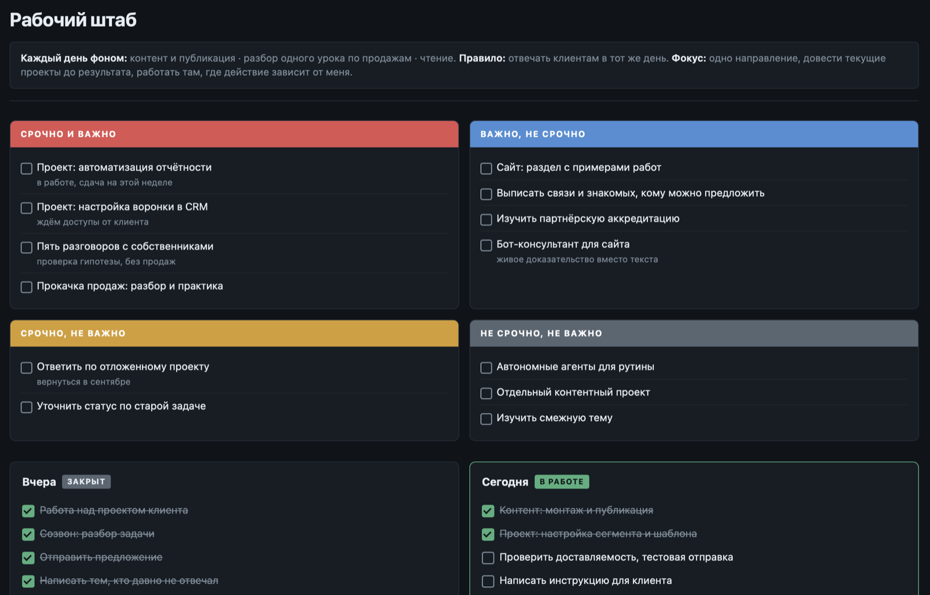This screenshot has height=595, width=930.
Task: Check 'Проверить доставляемость, тестовая отправка' checkbox
Action: pos(488,558)
